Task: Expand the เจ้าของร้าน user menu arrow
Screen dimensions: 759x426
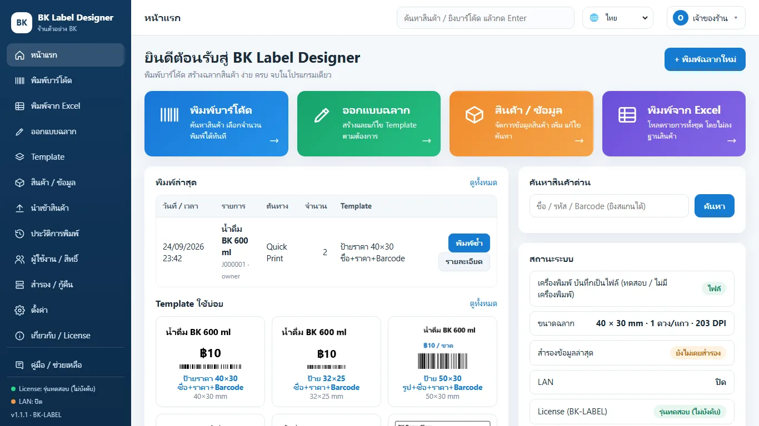Action: pyautogui.click(x=736, y=18)
